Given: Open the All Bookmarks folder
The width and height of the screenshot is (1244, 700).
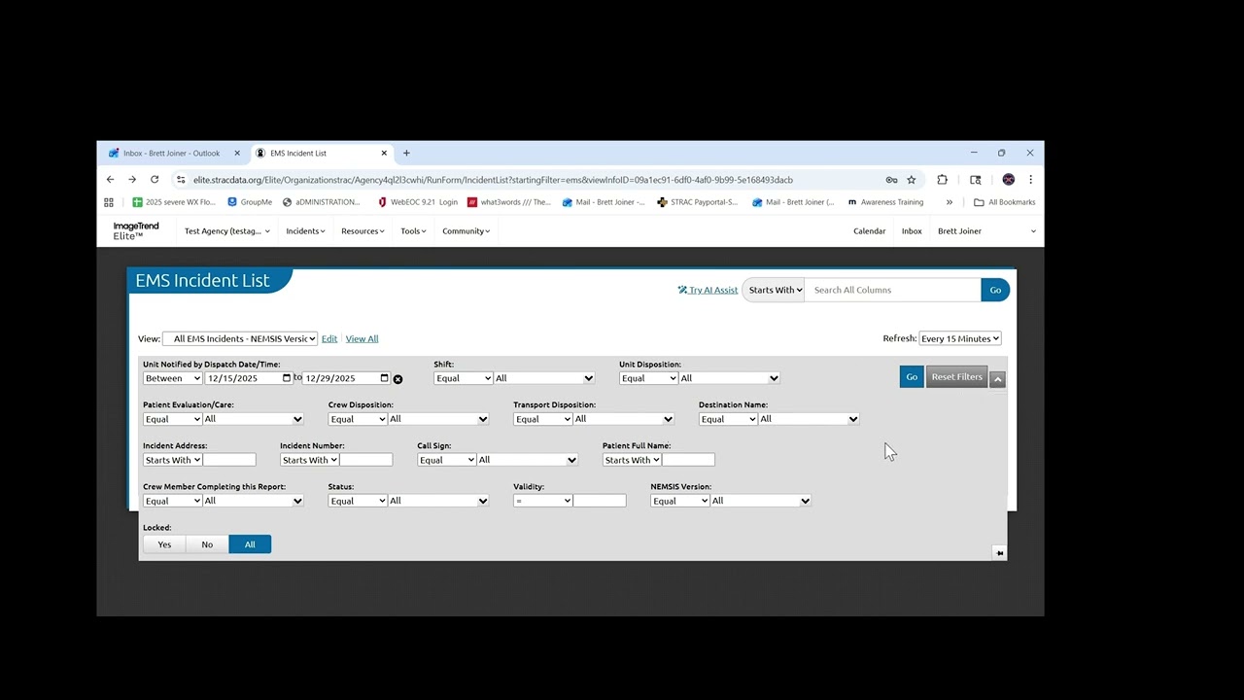Looking at the screenshot, I should [x=1005, y=202].
